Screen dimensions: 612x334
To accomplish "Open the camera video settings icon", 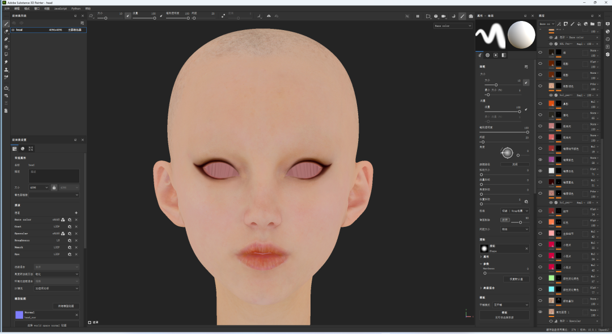I will [x=443, y=16].
